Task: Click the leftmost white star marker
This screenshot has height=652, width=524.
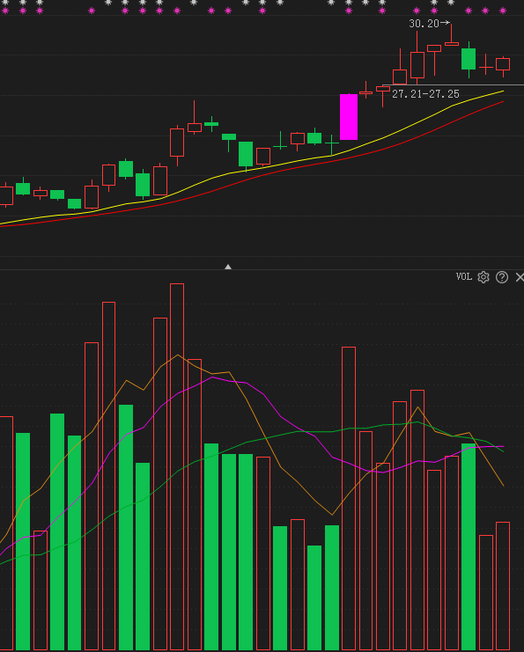Action: (5, 3)
